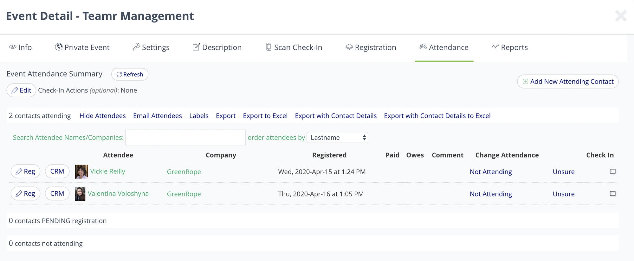
Task: Click the Attendee column header
Action: pos(118,155)
